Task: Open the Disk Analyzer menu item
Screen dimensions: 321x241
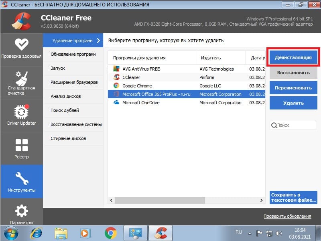Action: coord(73,96)
